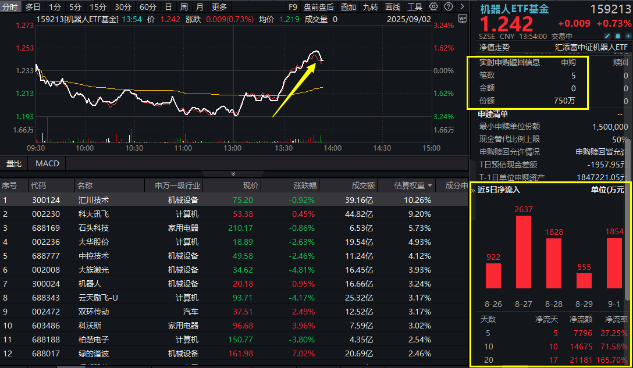633x368 pixels.
Task: Select the 工具 tools icon in the toolbar
Action: [x=414, y=7]
